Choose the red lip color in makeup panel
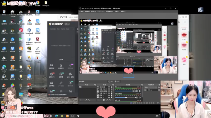Screen dimensions: 211x118 click(x=184, y=36)
